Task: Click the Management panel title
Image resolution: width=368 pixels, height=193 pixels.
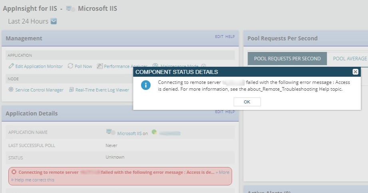Action: click(24, 38)
